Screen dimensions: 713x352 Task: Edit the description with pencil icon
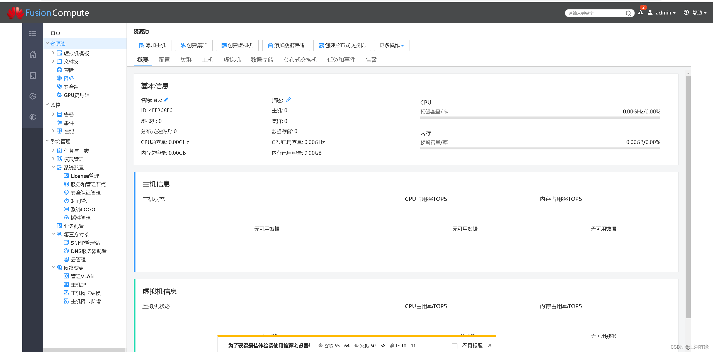coord(288,100)
